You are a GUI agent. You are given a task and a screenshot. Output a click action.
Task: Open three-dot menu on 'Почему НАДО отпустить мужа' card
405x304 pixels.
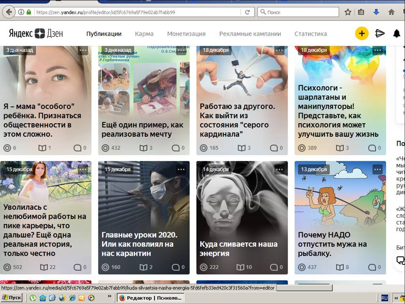(x=377, y=169)
